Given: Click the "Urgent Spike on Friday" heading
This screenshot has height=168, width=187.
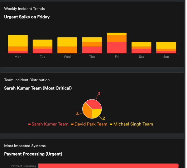Looking at the screenshot, I should click(27, 17).
